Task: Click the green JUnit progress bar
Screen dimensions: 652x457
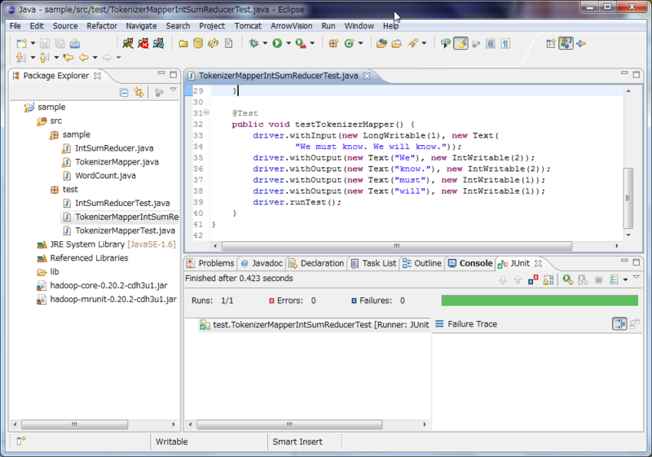Action: (x=540, y=301)
